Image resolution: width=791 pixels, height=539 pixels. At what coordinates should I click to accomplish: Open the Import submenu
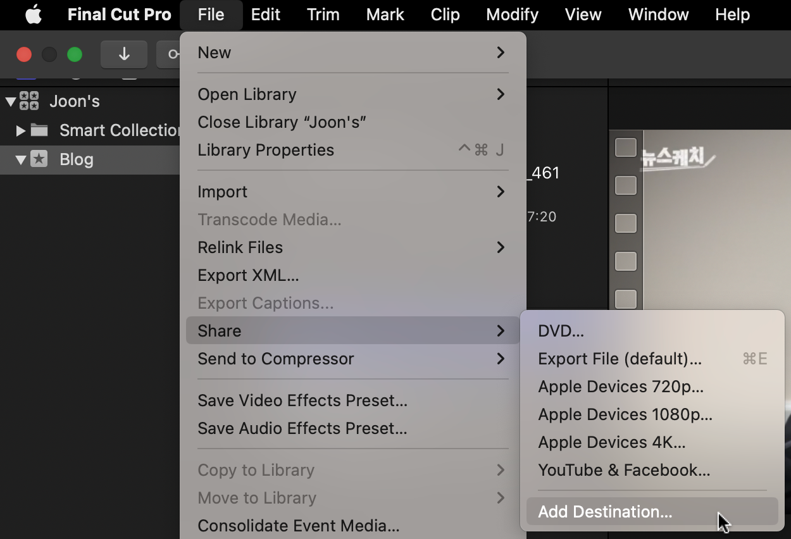tap(353, 192)
